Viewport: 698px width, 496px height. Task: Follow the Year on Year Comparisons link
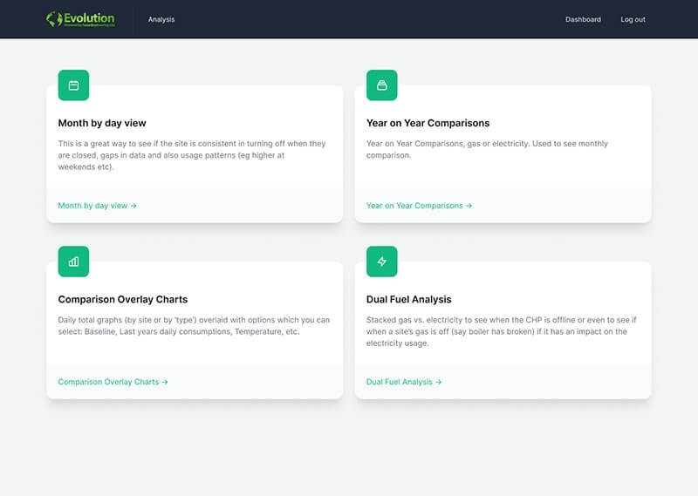(419, 206)
